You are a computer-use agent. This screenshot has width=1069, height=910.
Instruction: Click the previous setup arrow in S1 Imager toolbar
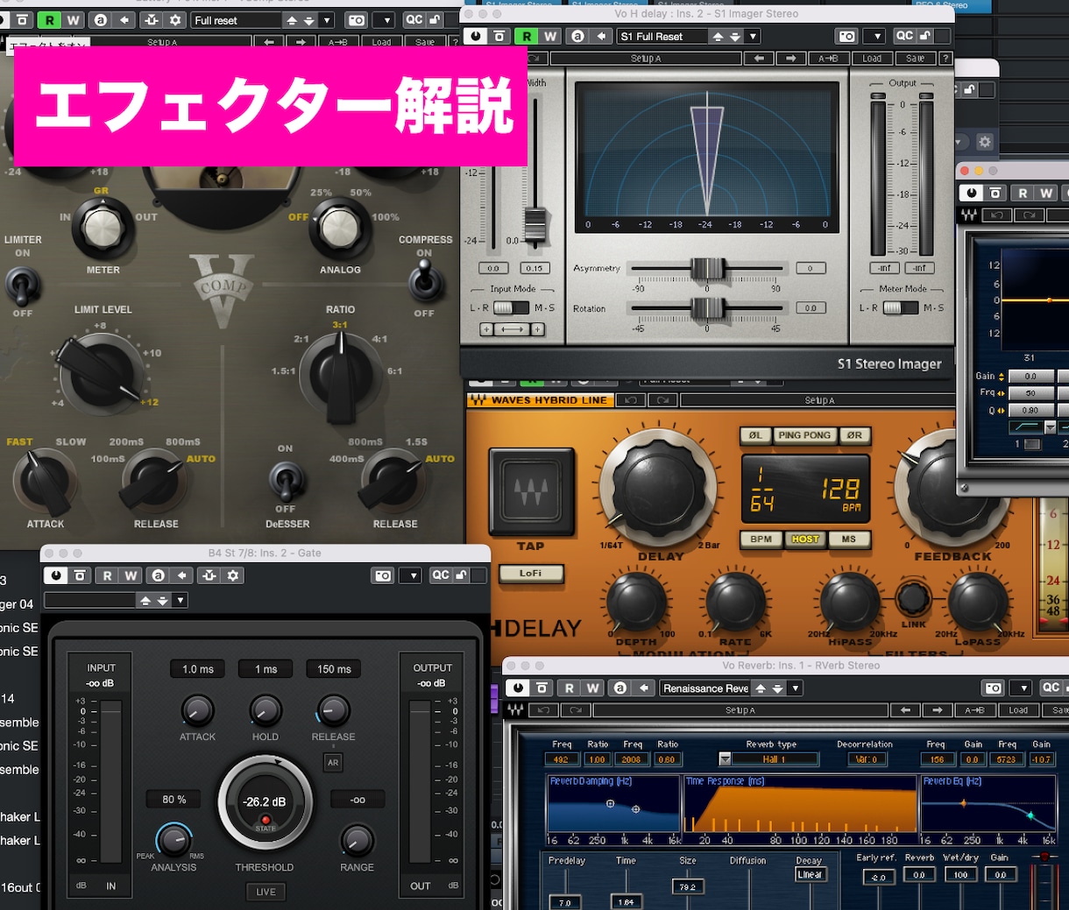pyautogui.click(x=759, y=59)
